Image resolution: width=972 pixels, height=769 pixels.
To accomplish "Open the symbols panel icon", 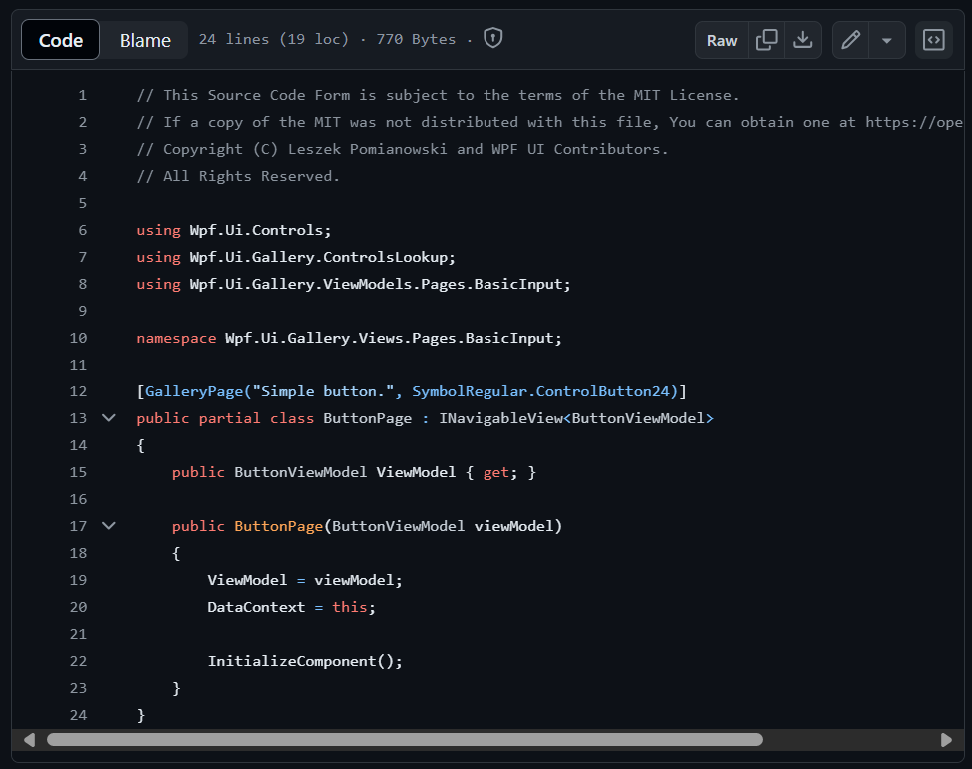I will (x=933, y=40).
